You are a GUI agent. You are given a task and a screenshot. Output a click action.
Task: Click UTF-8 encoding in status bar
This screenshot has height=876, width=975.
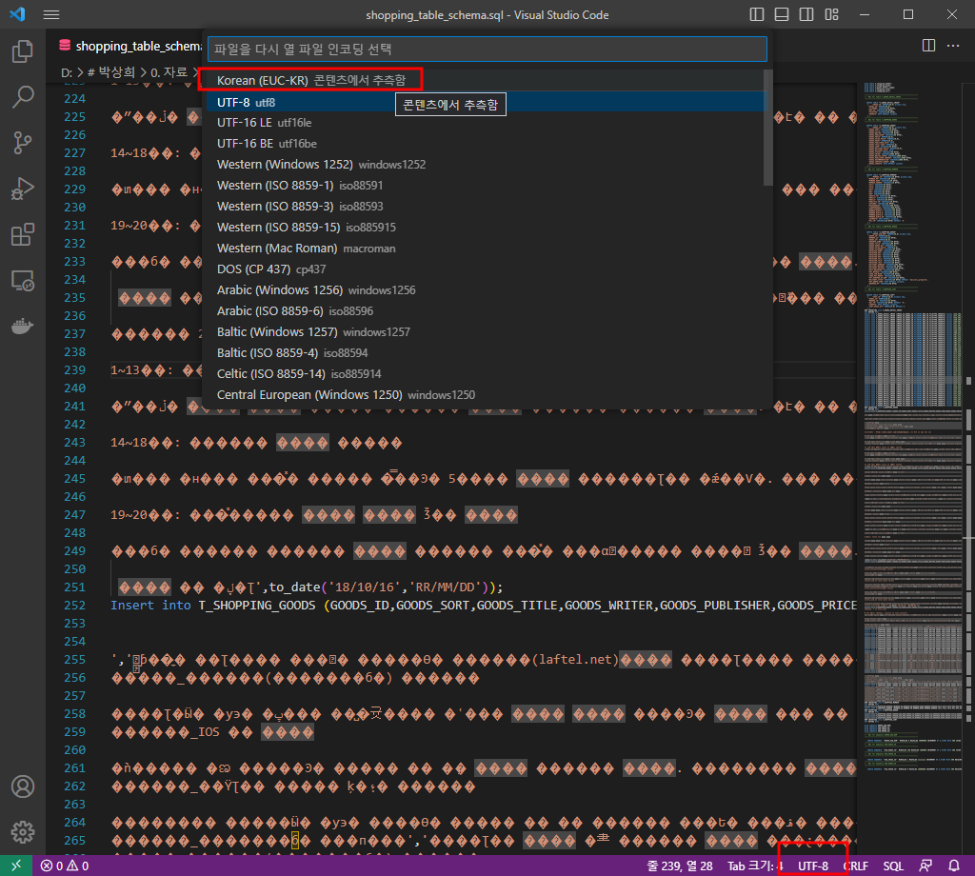coord(813,866)
